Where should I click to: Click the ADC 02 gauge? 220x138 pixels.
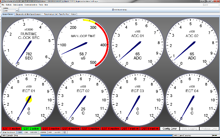[x=192, y=44]
